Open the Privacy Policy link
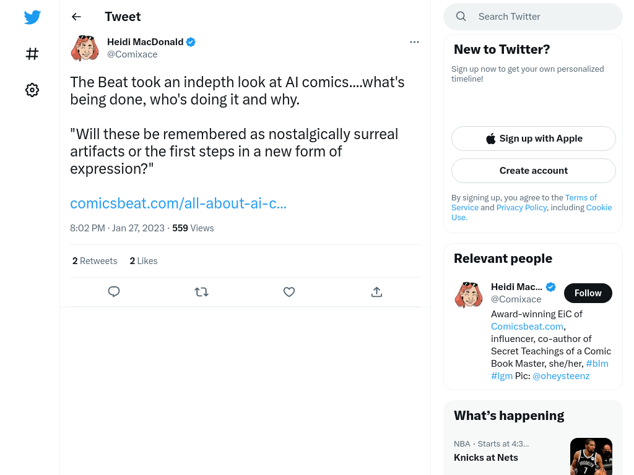The image size is (634, 475). point(521,208)
